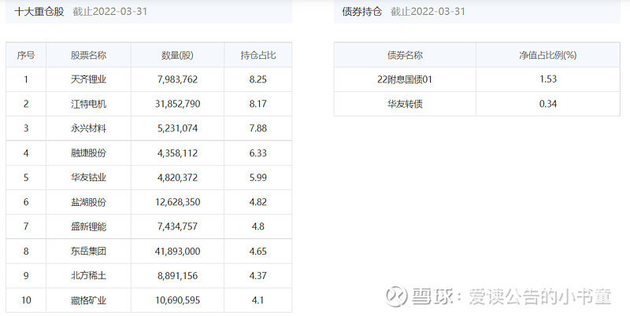Click the quantity 41,893,000

point(178,252)
